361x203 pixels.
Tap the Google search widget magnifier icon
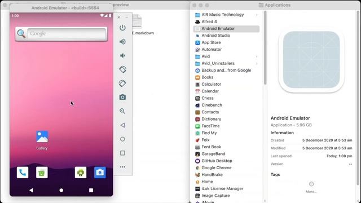(21, 34)
